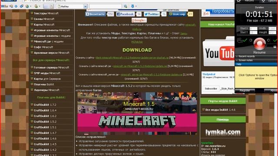The width and height of the screenshot is (278, 156).
Task: Open Готовые сервера Minecraft item
Action: point(51,68)
